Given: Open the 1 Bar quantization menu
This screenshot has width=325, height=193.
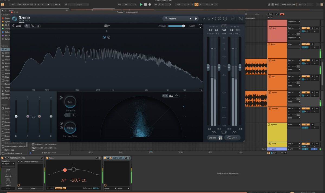Looking at the screenshot, I should (56, 5).
